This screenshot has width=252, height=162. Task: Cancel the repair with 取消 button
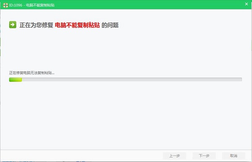(x=234, y=156)
